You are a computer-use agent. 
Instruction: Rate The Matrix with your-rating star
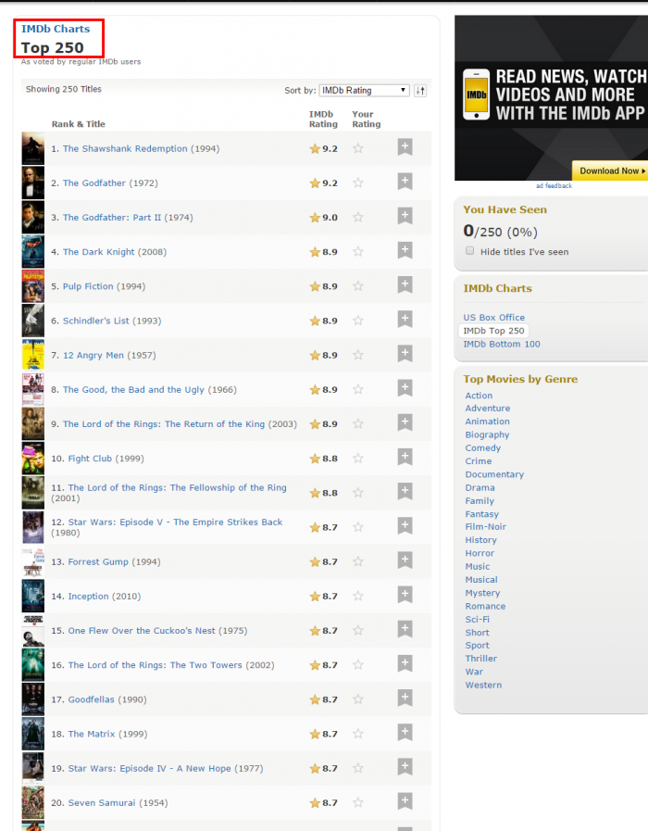[358, 734]
